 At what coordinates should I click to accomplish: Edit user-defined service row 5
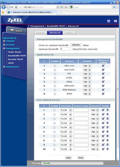(103, 127)
